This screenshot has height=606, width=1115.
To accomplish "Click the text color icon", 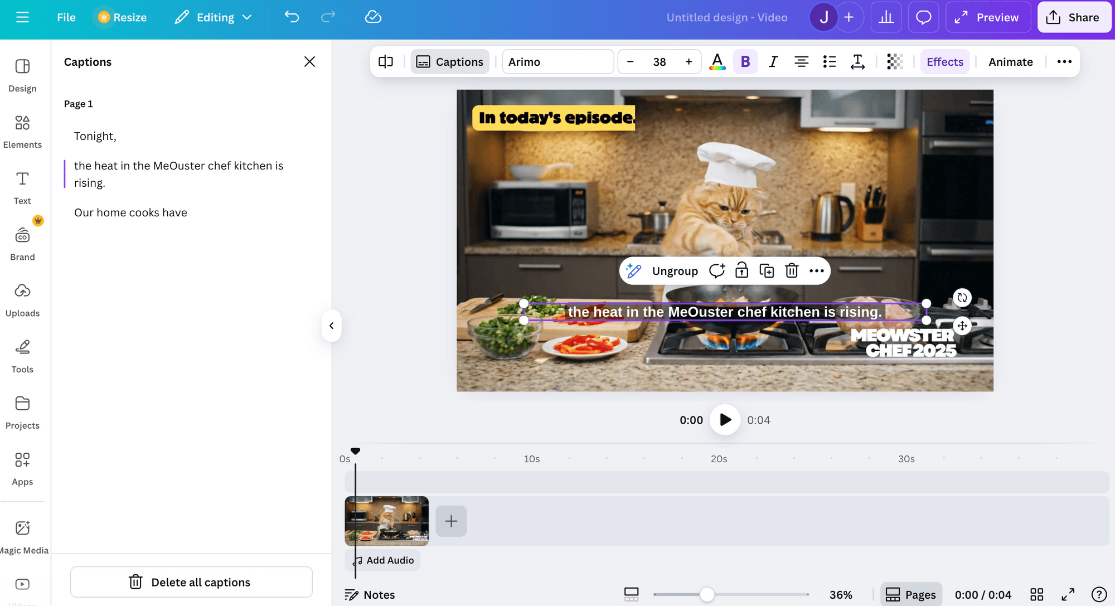I will 717,61.
